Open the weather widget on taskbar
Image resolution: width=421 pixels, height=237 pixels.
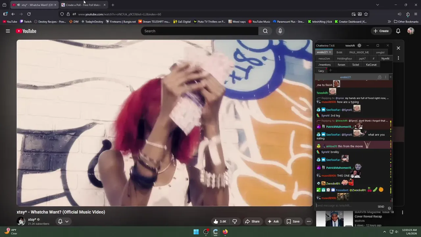click(11, 232)
